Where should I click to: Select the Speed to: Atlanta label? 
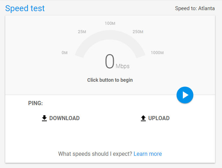click(x=195, y=8)
